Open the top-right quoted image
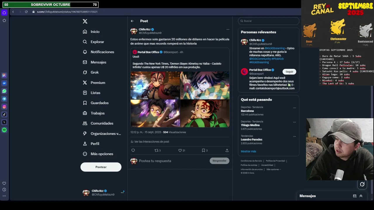The height and width of the screenshot is (210, 374). pyautogui.click(x=205, y=85)
